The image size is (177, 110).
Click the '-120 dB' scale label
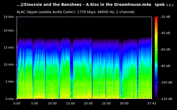pos(166,99)
